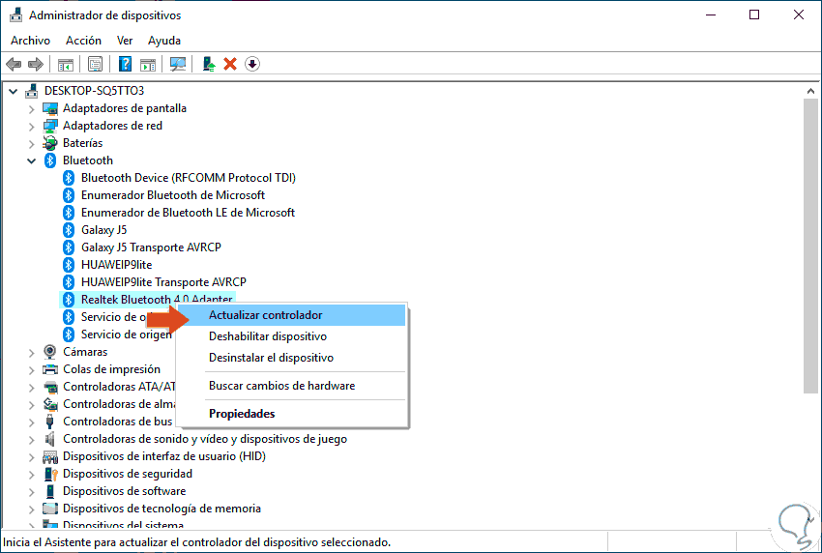Expand Colas de impresión
This screenshot has width=822, height=553.
pos(32,370)
